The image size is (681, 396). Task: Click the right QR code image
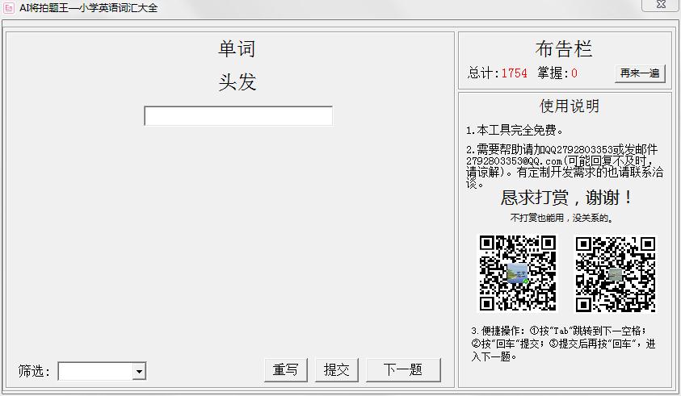[616, 274]
